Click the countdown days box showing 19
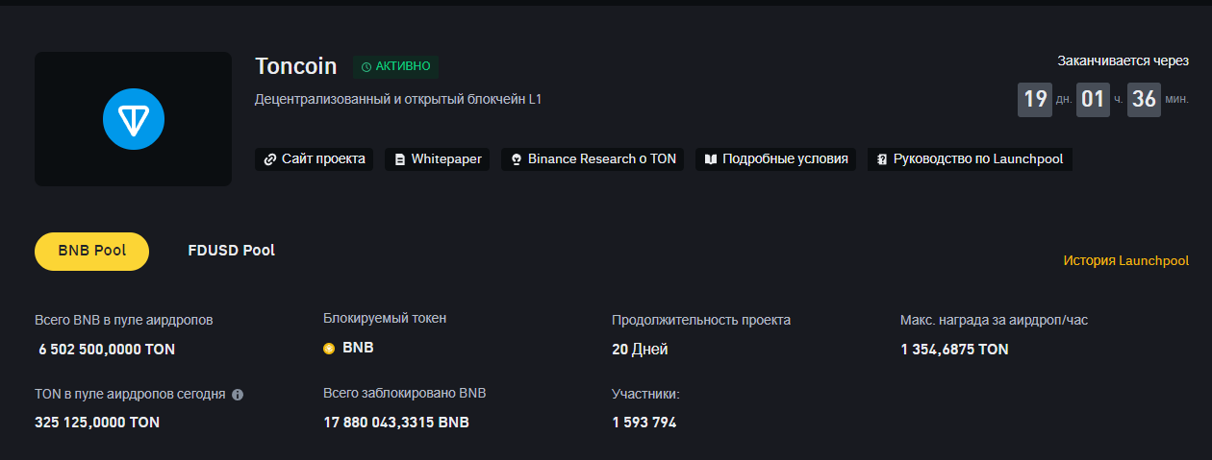1212x460 pixels. coord(1035,99)
